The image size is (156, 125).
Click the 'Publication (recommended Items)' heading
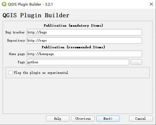pyautogui.click(x=73, y=47)
